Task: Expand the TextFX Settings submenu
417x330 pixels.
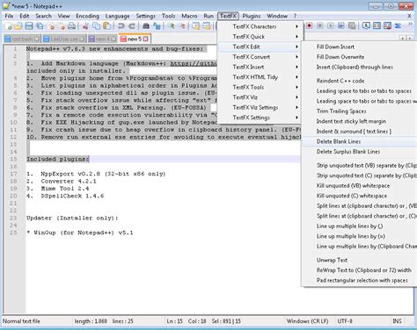Action: (260, 118)
